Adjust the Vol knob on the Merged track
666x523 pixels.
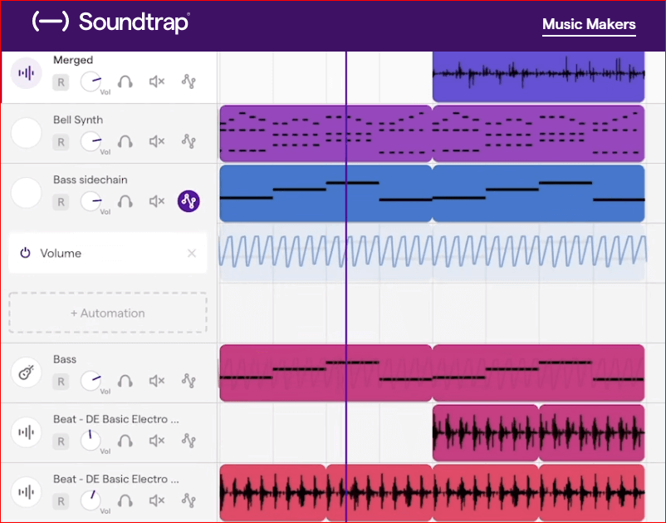pyautogui.click(x=91, y=82)
